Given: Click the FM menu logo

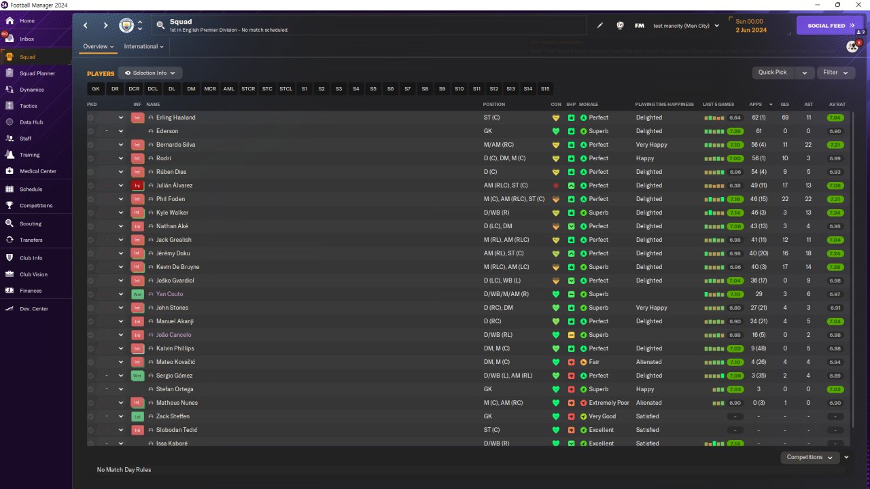Looking at the screenshot, I should 640,26.
